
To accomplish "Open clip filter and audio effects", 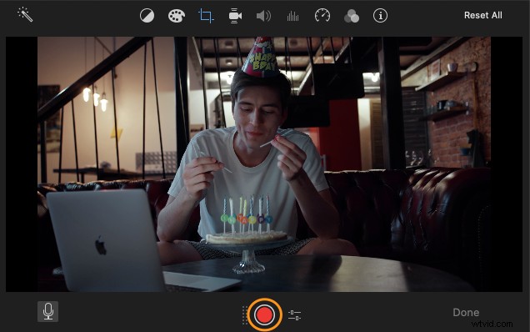I will click(352, 16).
